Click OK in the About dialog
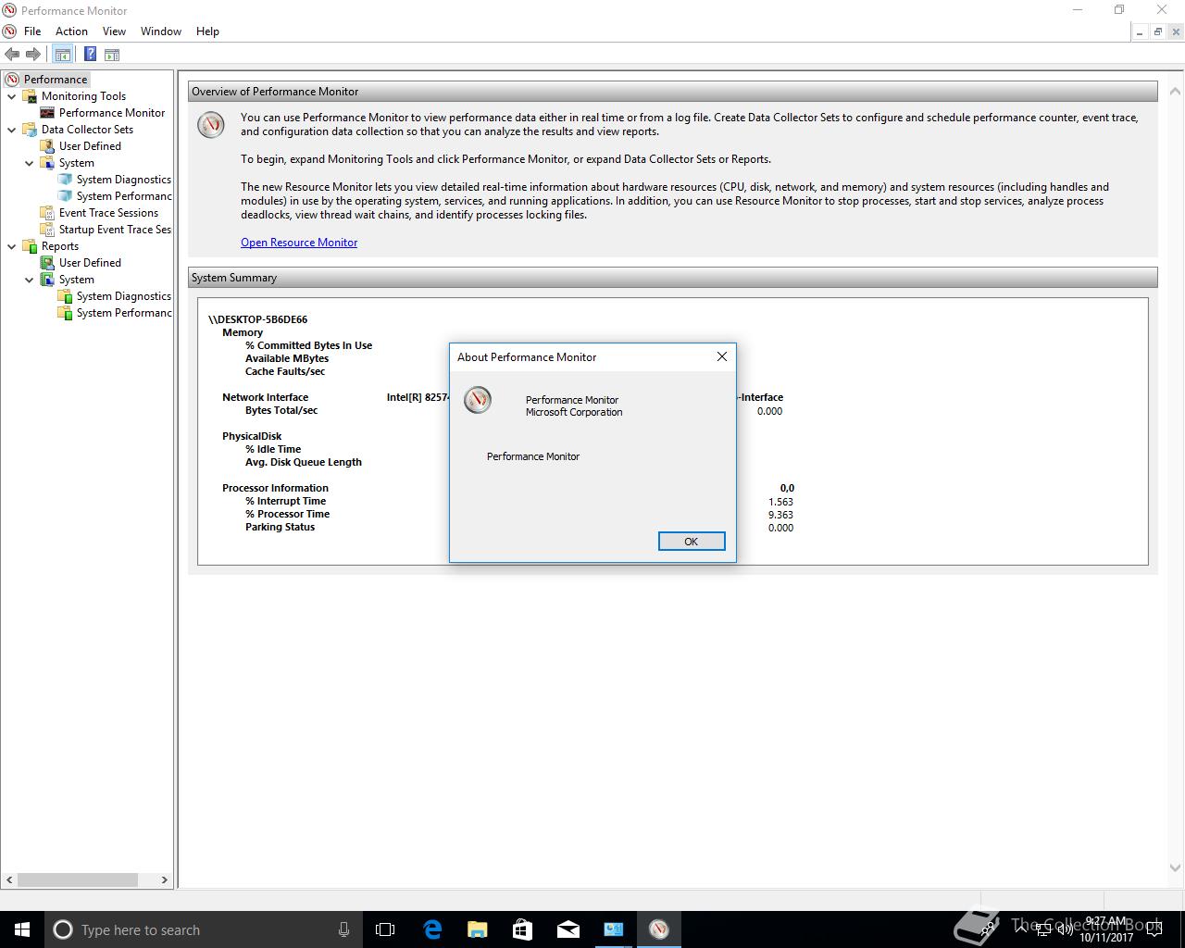The image size is (1185, 948). (x=692, y=542)
